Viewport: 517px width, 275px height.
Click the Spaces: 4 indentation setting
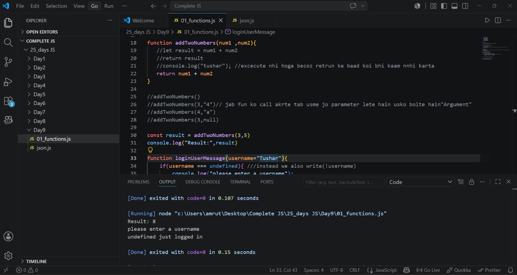(x=314, y=270)
